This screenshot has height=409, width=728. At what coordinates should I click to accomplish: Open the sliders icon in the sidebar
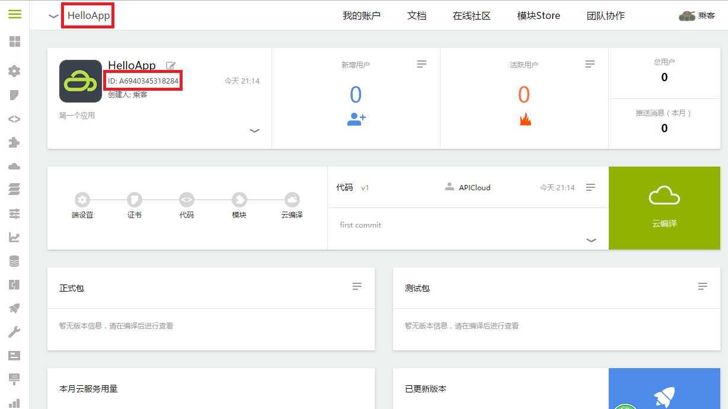14,213
